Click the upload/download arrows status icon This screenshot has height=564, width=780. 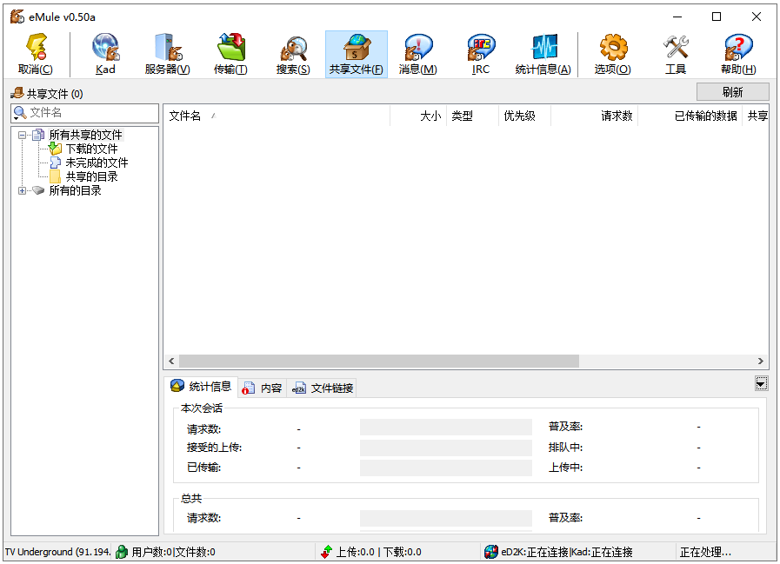326,552
